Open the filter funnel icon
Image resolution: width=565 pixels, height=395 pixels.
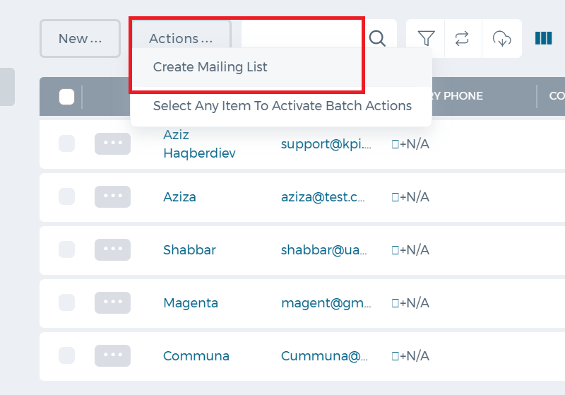(x=426, y=39)
